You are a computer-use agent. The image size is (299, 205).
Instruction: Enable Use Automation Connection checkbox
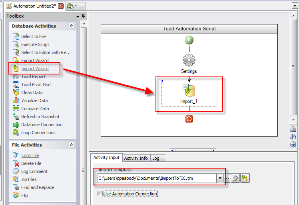(100, 193)
